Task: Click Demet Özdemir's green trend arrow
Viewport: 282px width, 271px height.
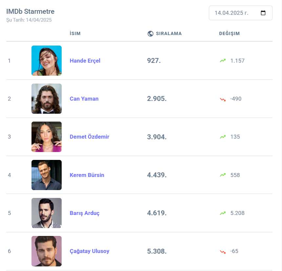Action: click(x=223, y=137)
